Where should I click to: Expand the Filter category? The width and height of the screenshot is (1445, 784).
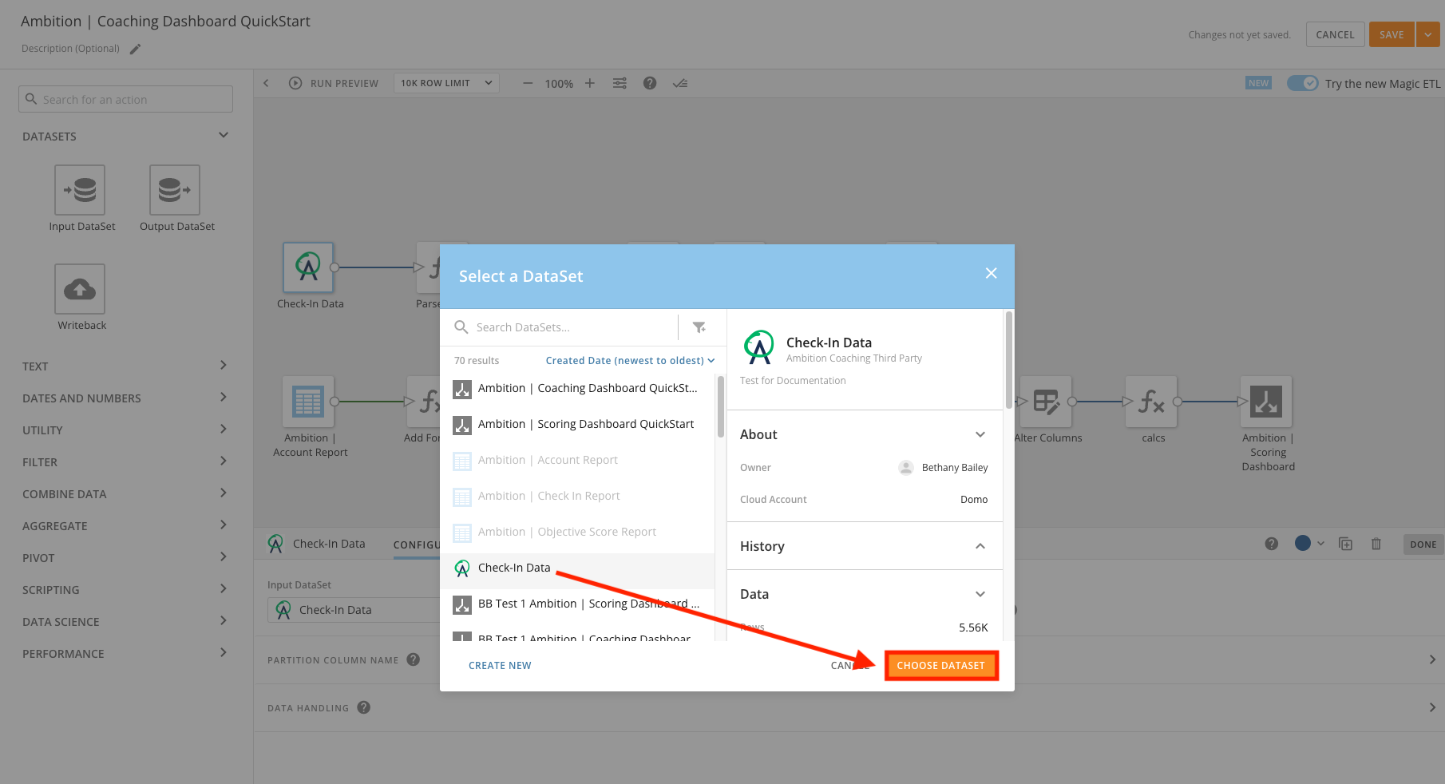(224, 461)
